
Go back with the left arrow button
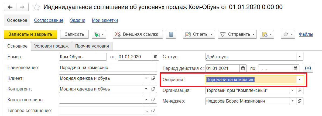point(10,7)
